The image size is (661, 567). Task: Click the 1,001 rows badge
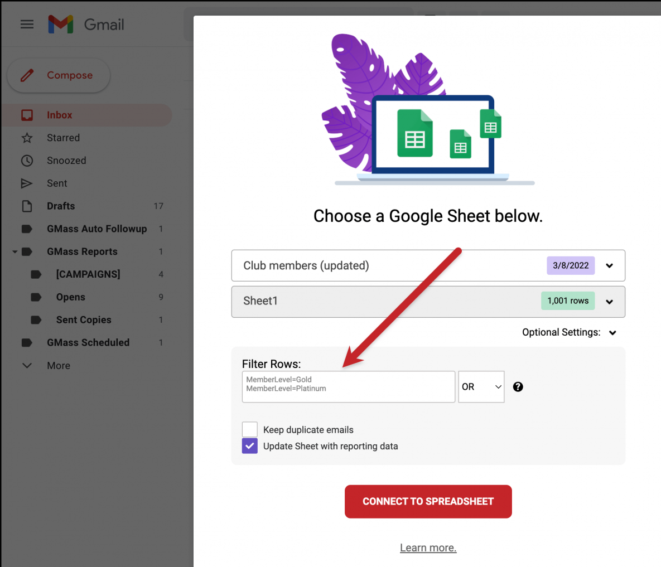(568, 301)
